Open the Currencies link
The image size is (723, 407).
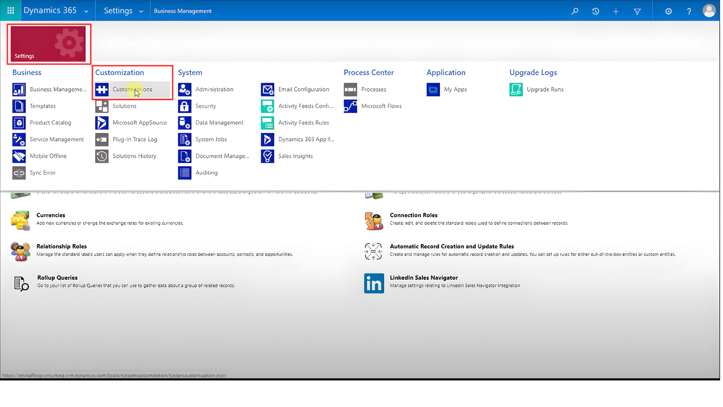pos(51,215)
